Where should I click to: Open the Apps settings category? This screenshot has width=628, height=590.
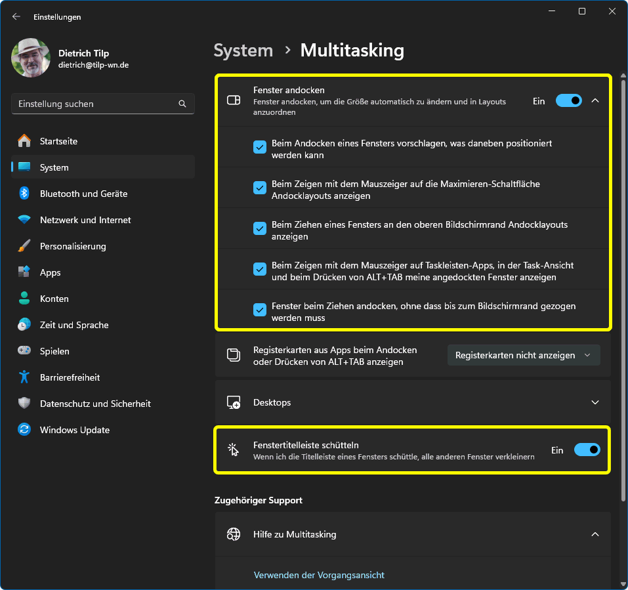point(50,272)
